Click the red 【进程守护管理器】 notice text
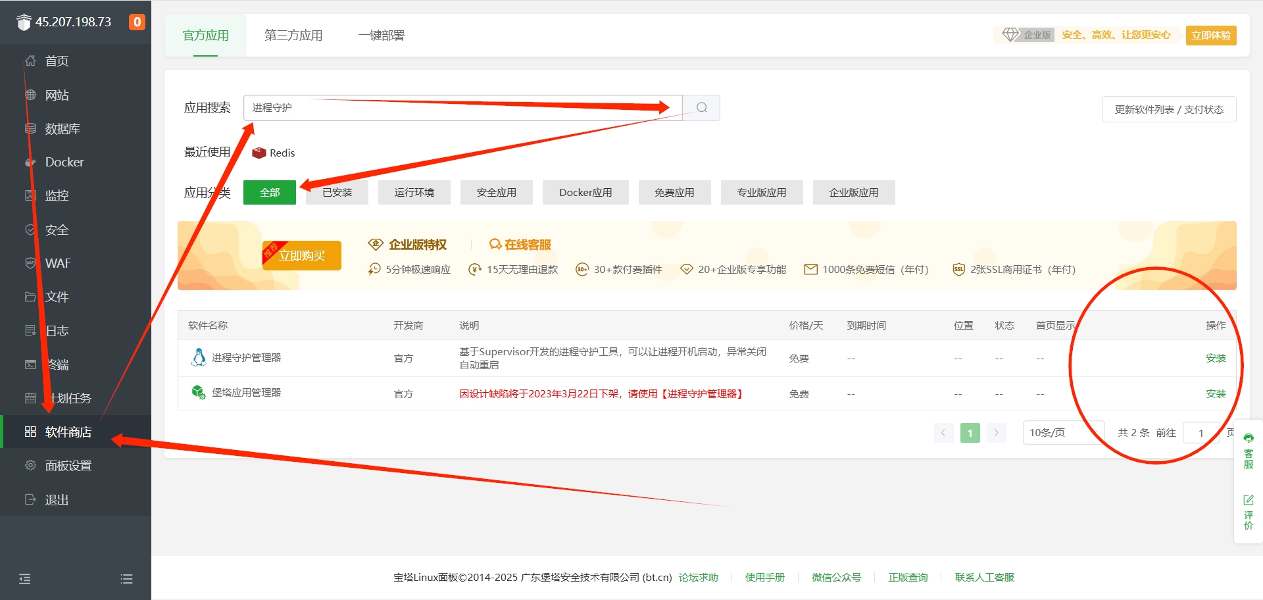This screenshot has width=1263, height=600. click(702, 393)
